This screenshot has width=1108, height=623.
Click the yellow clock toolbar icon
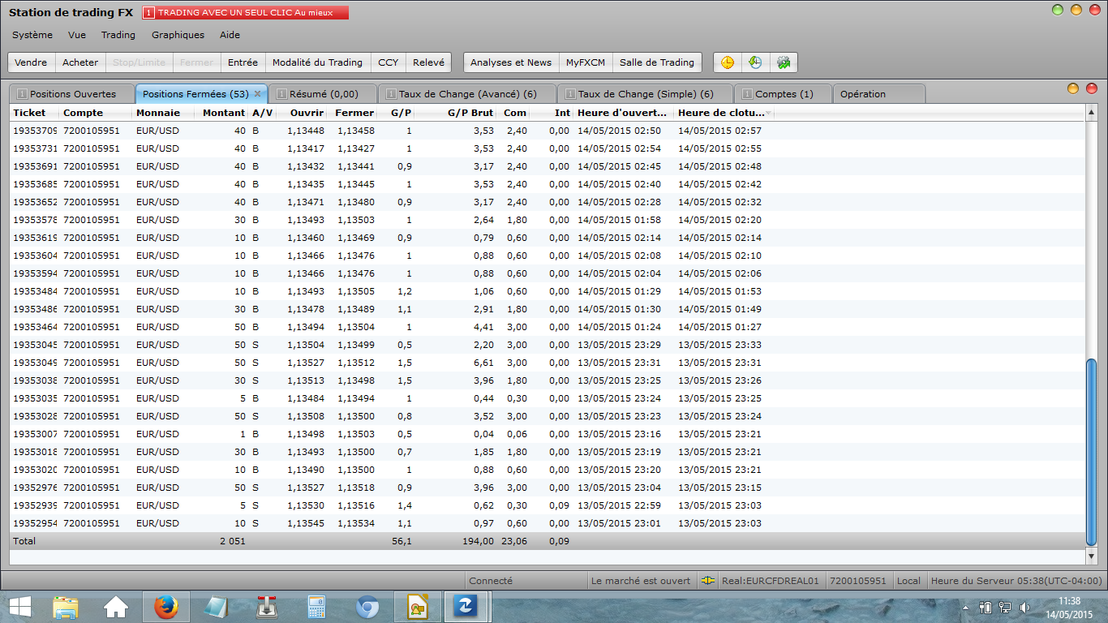pos(728,62)
